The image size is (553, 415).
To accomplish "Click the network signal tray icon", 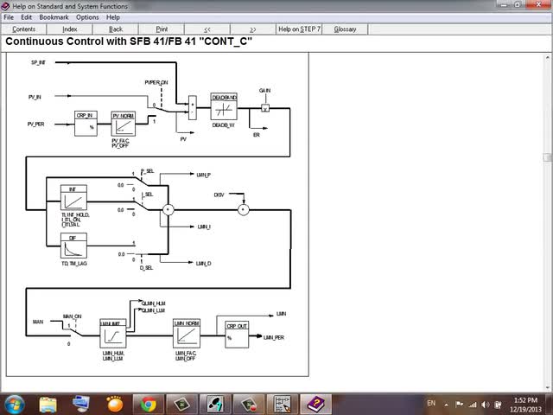I will (473, 405).
